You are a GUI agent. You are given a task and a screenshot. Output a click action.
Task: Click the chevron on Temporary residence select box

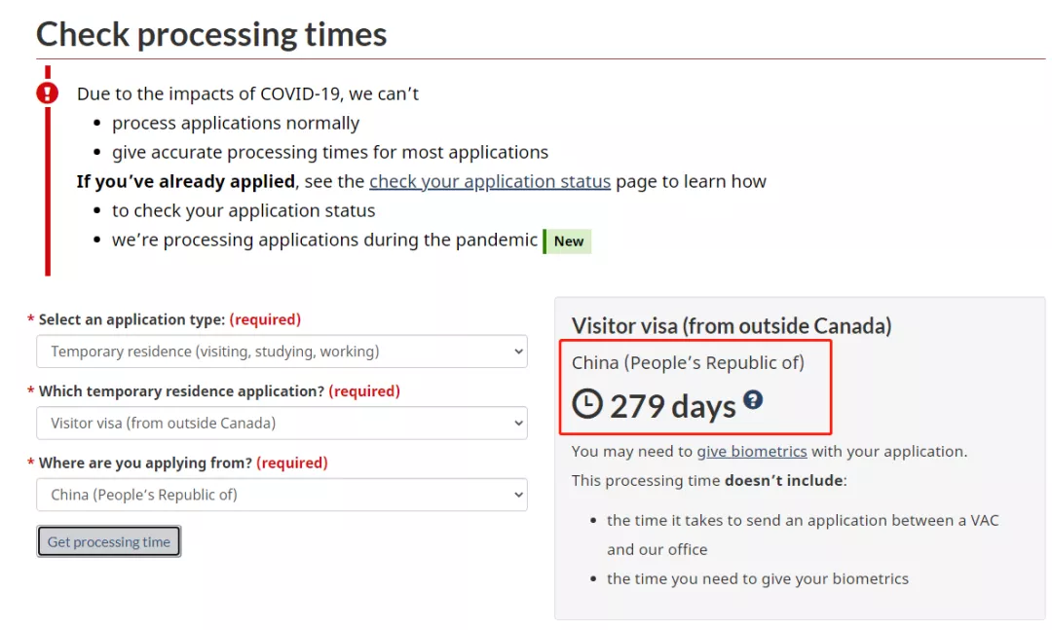click(518, 352)
